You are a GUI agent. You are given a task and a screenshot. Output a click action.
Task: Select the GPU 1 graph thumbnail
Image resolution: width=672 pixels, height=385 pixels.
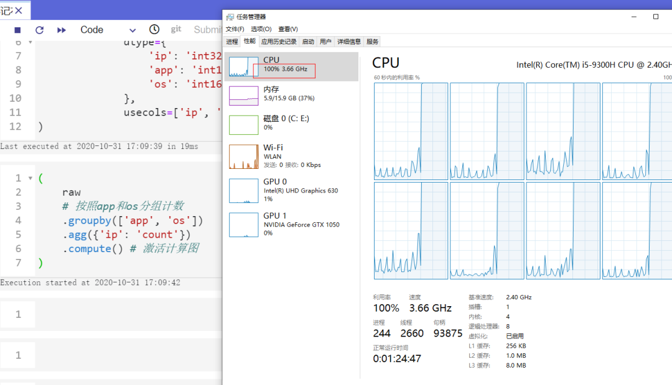point(243,225)
